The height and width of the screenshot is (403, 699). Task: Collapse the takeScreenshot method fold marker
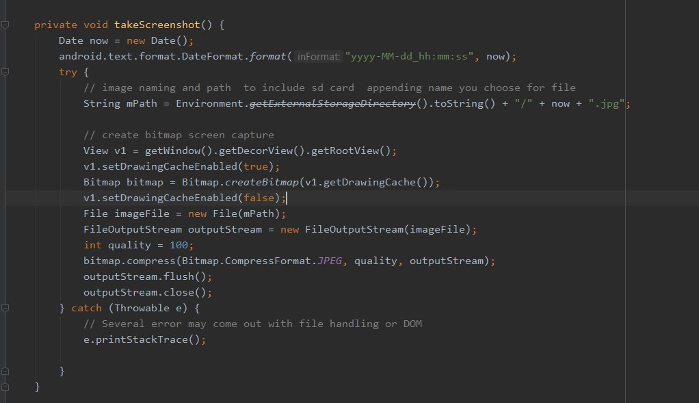tap(5, 25)
